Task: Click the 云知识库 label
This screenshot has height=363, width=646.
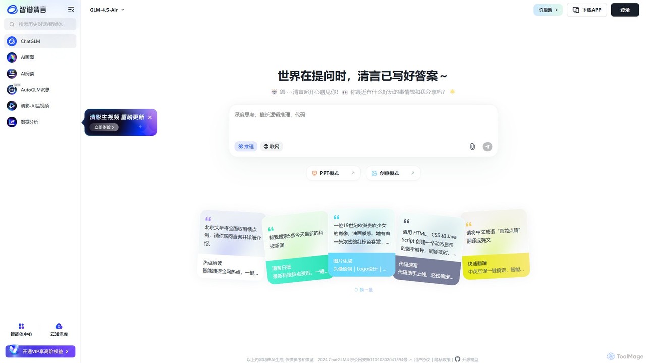Action: [x=59, y=334]
